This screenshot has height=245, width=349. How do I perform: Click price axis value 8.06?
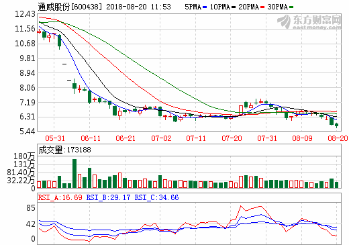[x=28, y=88]
